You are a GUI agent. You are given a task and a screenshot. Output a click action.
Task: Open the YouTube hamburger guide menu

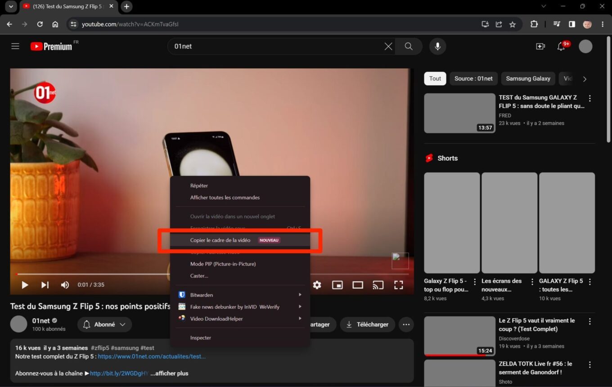pos(15,46)
